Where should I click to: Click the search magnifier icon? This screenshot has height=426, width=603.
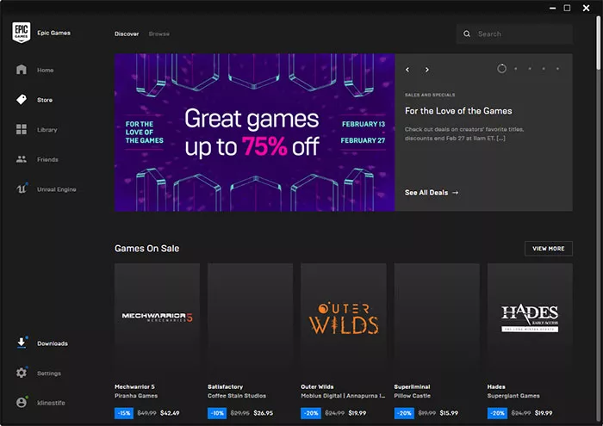coord(467,34)
